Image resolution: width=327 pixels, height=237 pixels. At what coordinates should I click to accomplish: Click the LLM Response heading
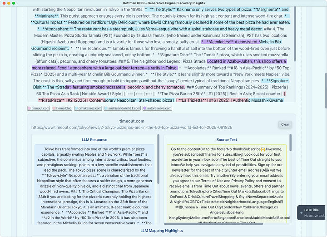point(94,140)
